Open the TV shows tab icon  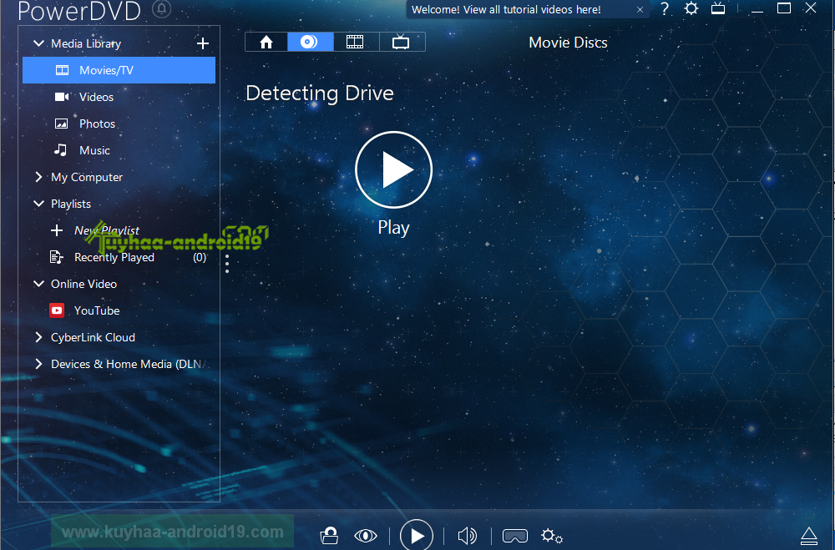(x=401, y=42)
